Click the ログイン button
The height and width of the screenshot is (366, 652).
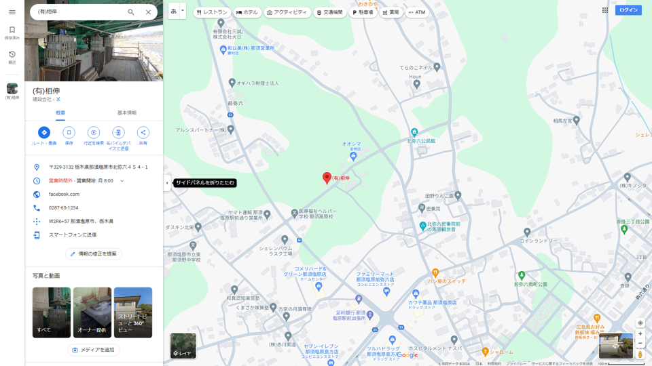tap(628, 10)
